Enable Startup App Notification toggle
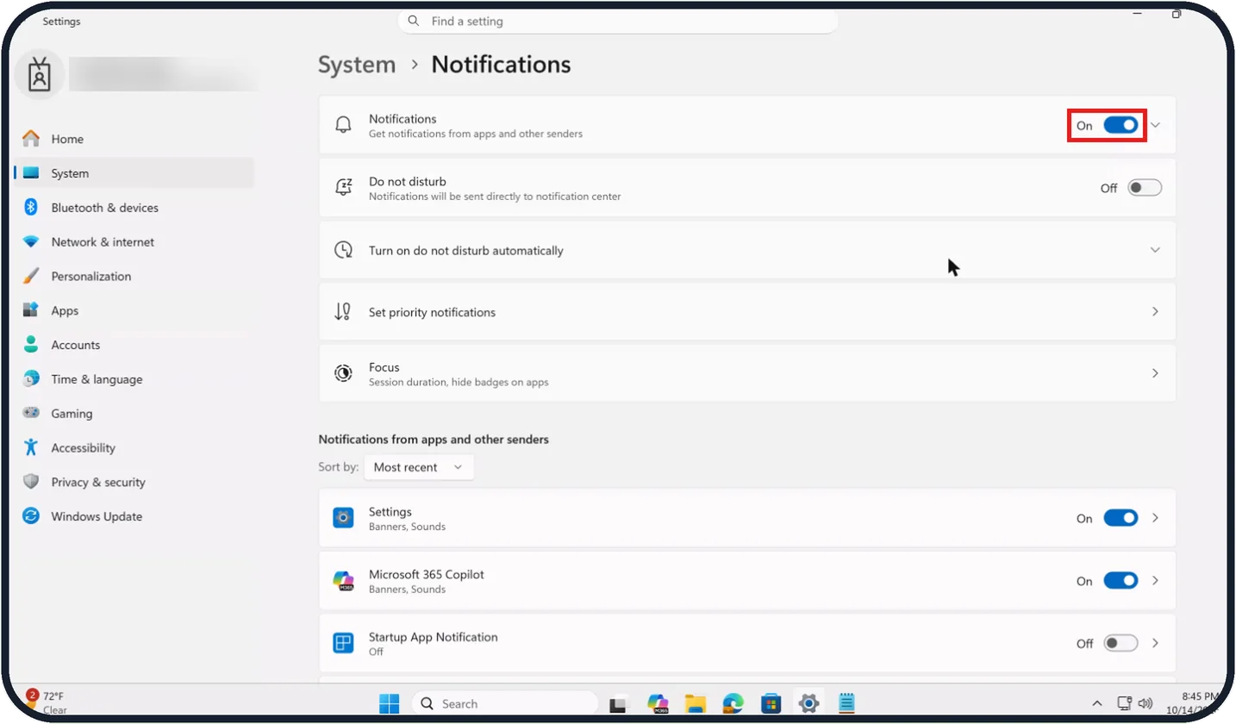The image size is (1236, 724). 1121,643
